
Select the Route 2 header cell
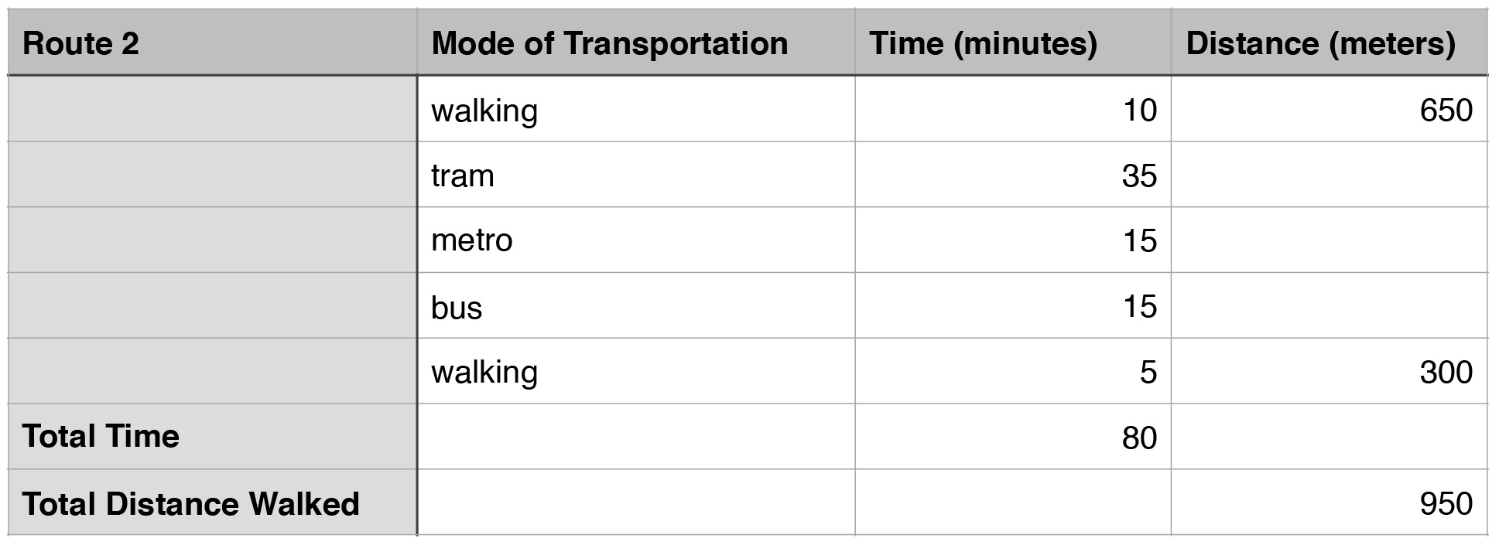click(x=212, y=43)
